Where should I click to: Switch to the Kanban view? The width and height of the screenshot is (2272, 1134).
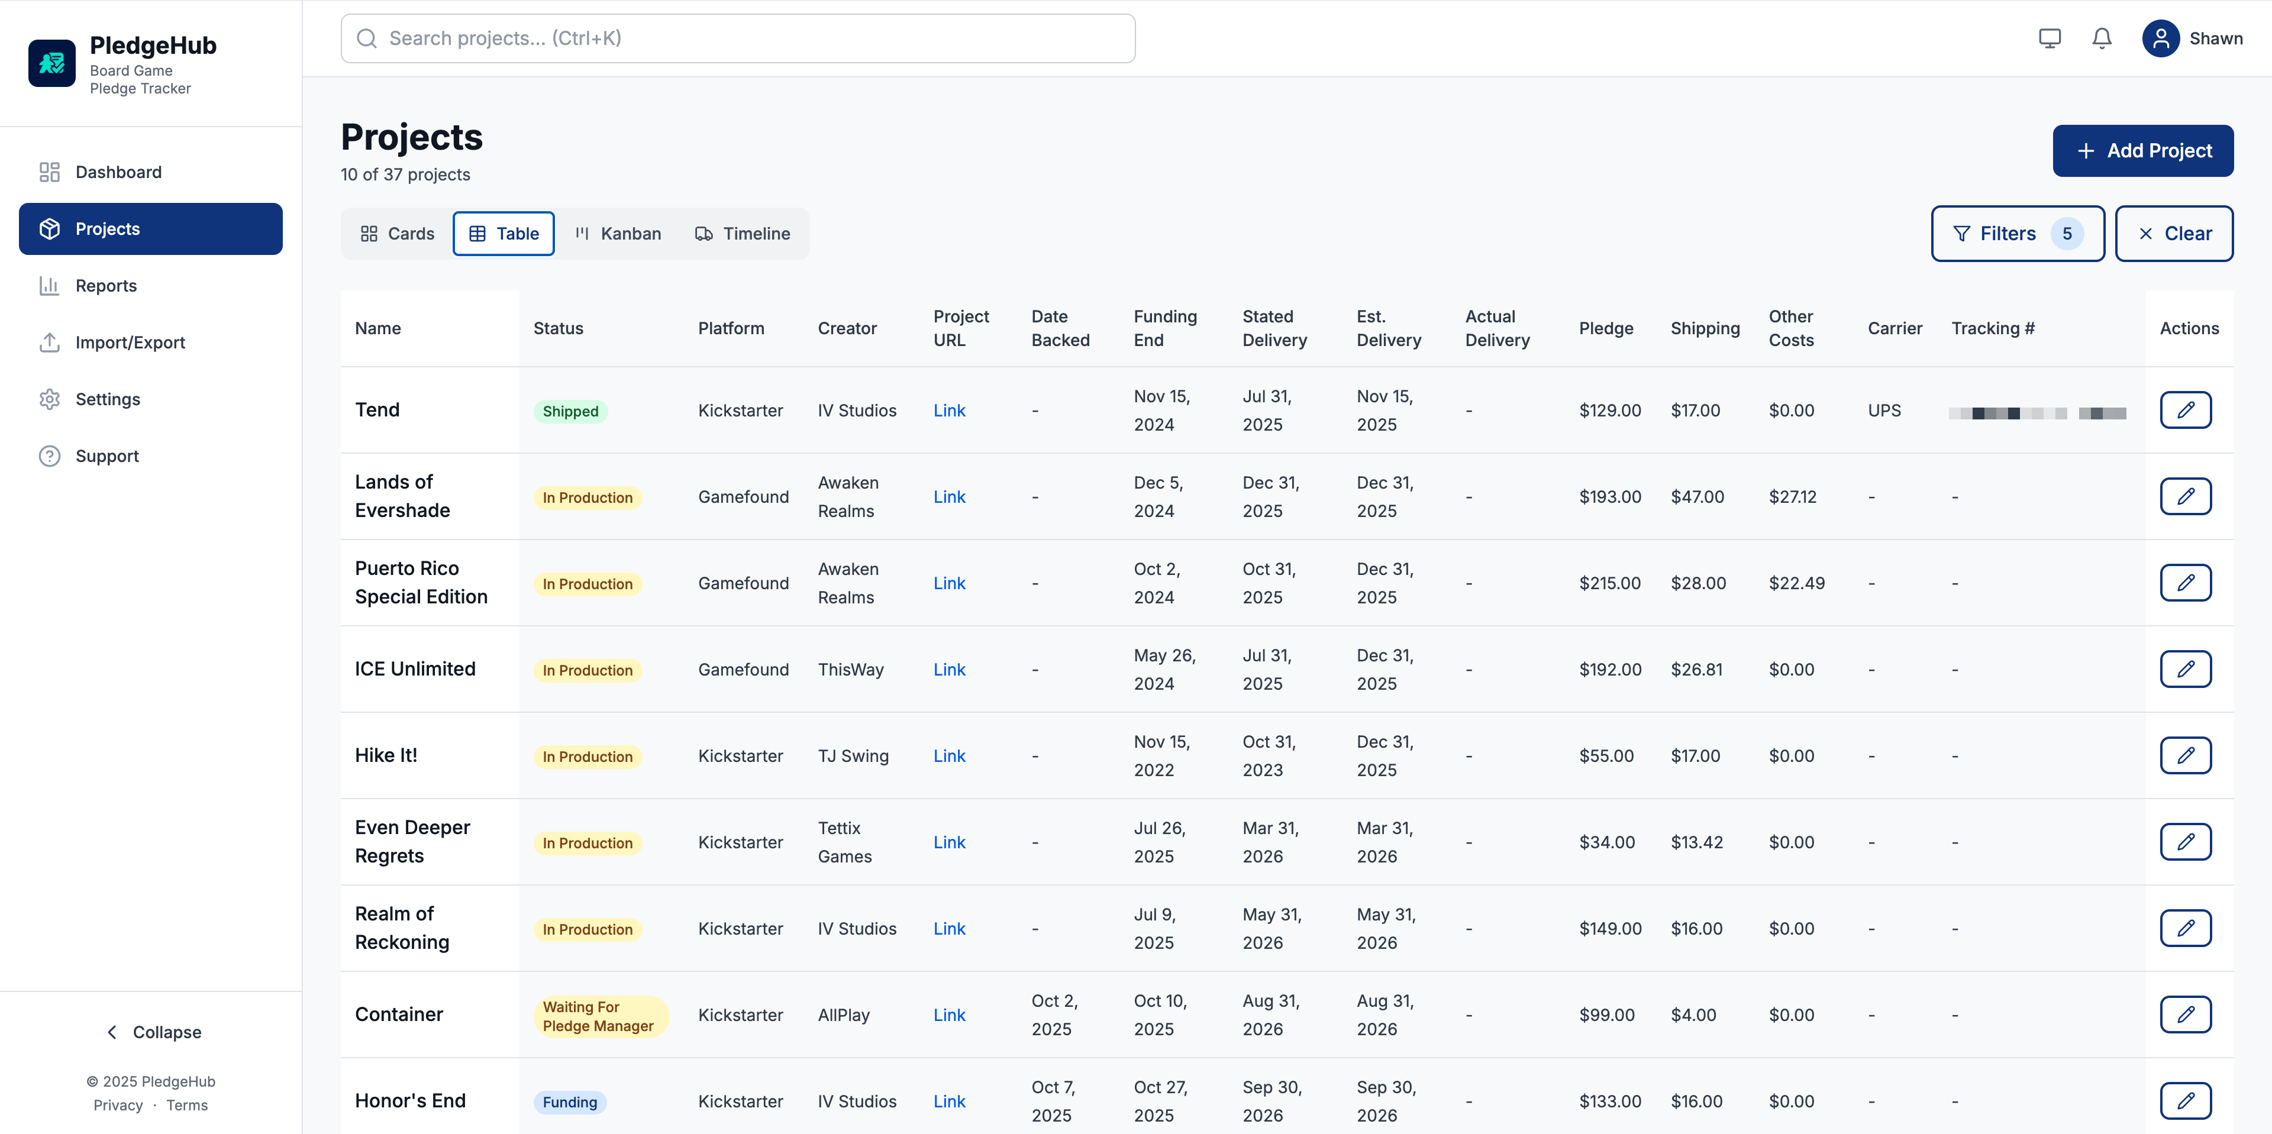point(617,233)
